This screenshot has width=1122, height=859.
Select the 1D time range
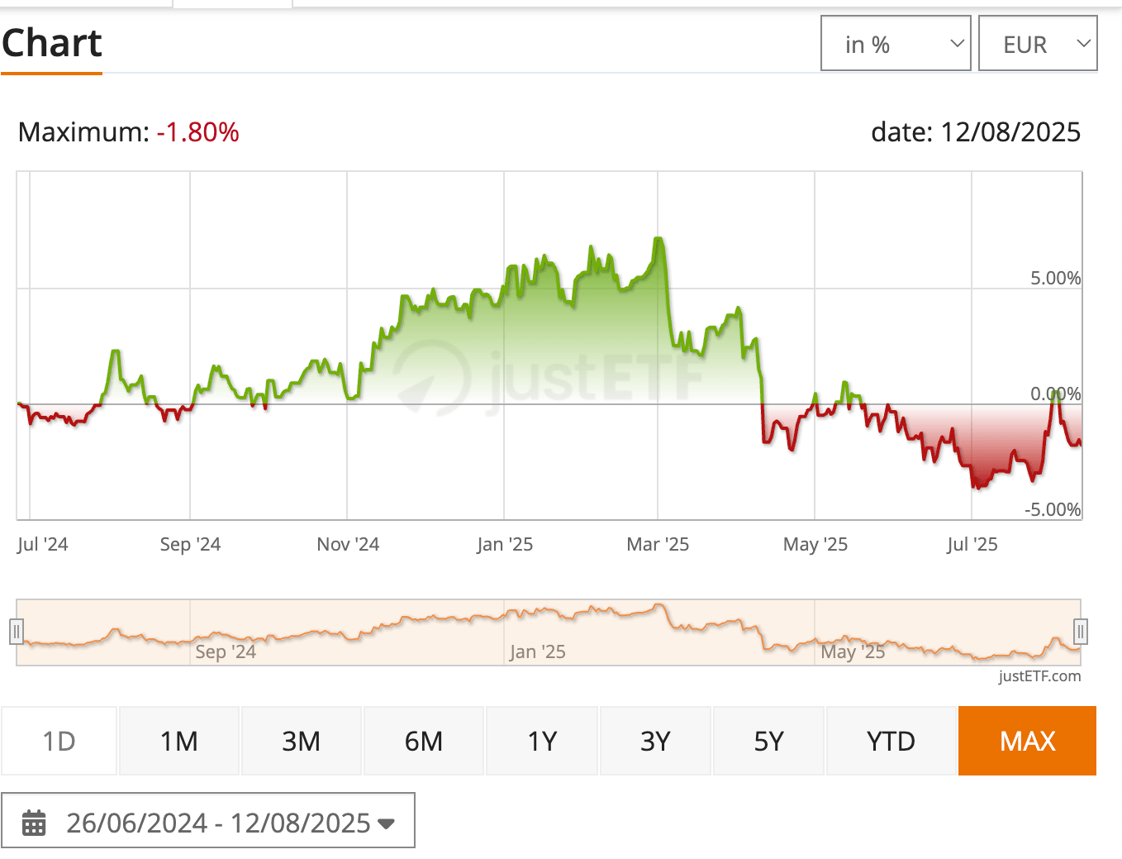pos(59,741)
